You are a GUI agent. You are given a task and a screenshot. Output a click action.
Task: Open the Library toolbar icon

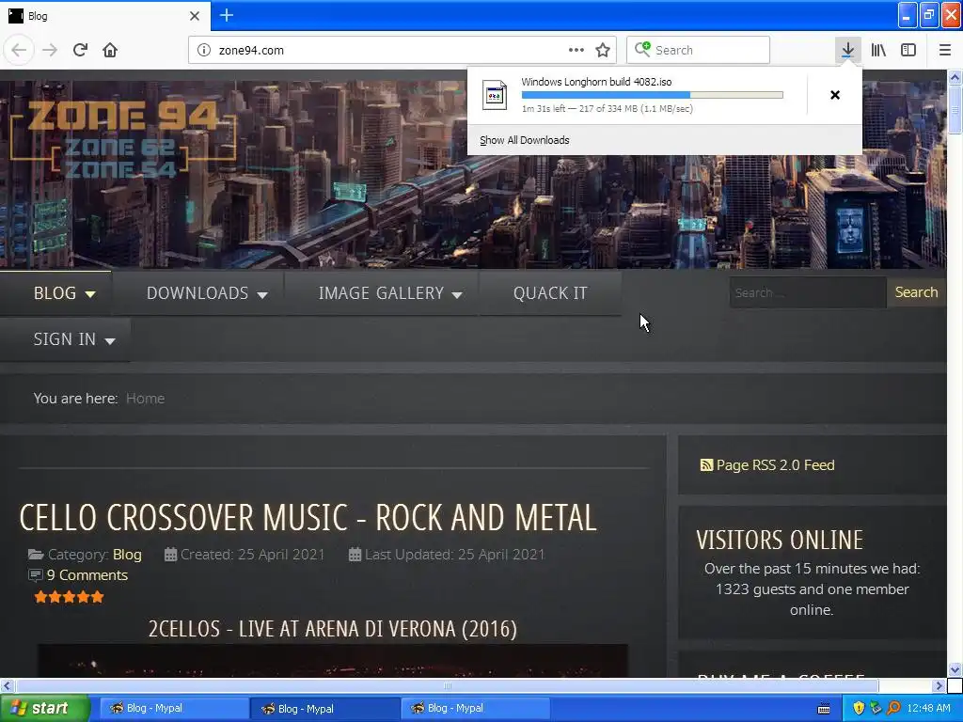click(878, 50)
